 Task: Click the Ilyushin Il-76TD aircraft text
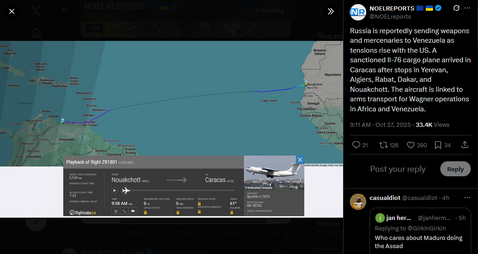pos(259,197)
